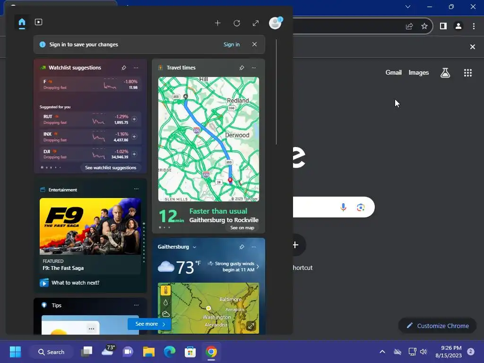The image size is (484, 363).
Task: Open the F stock row
Action: [90, 84]
